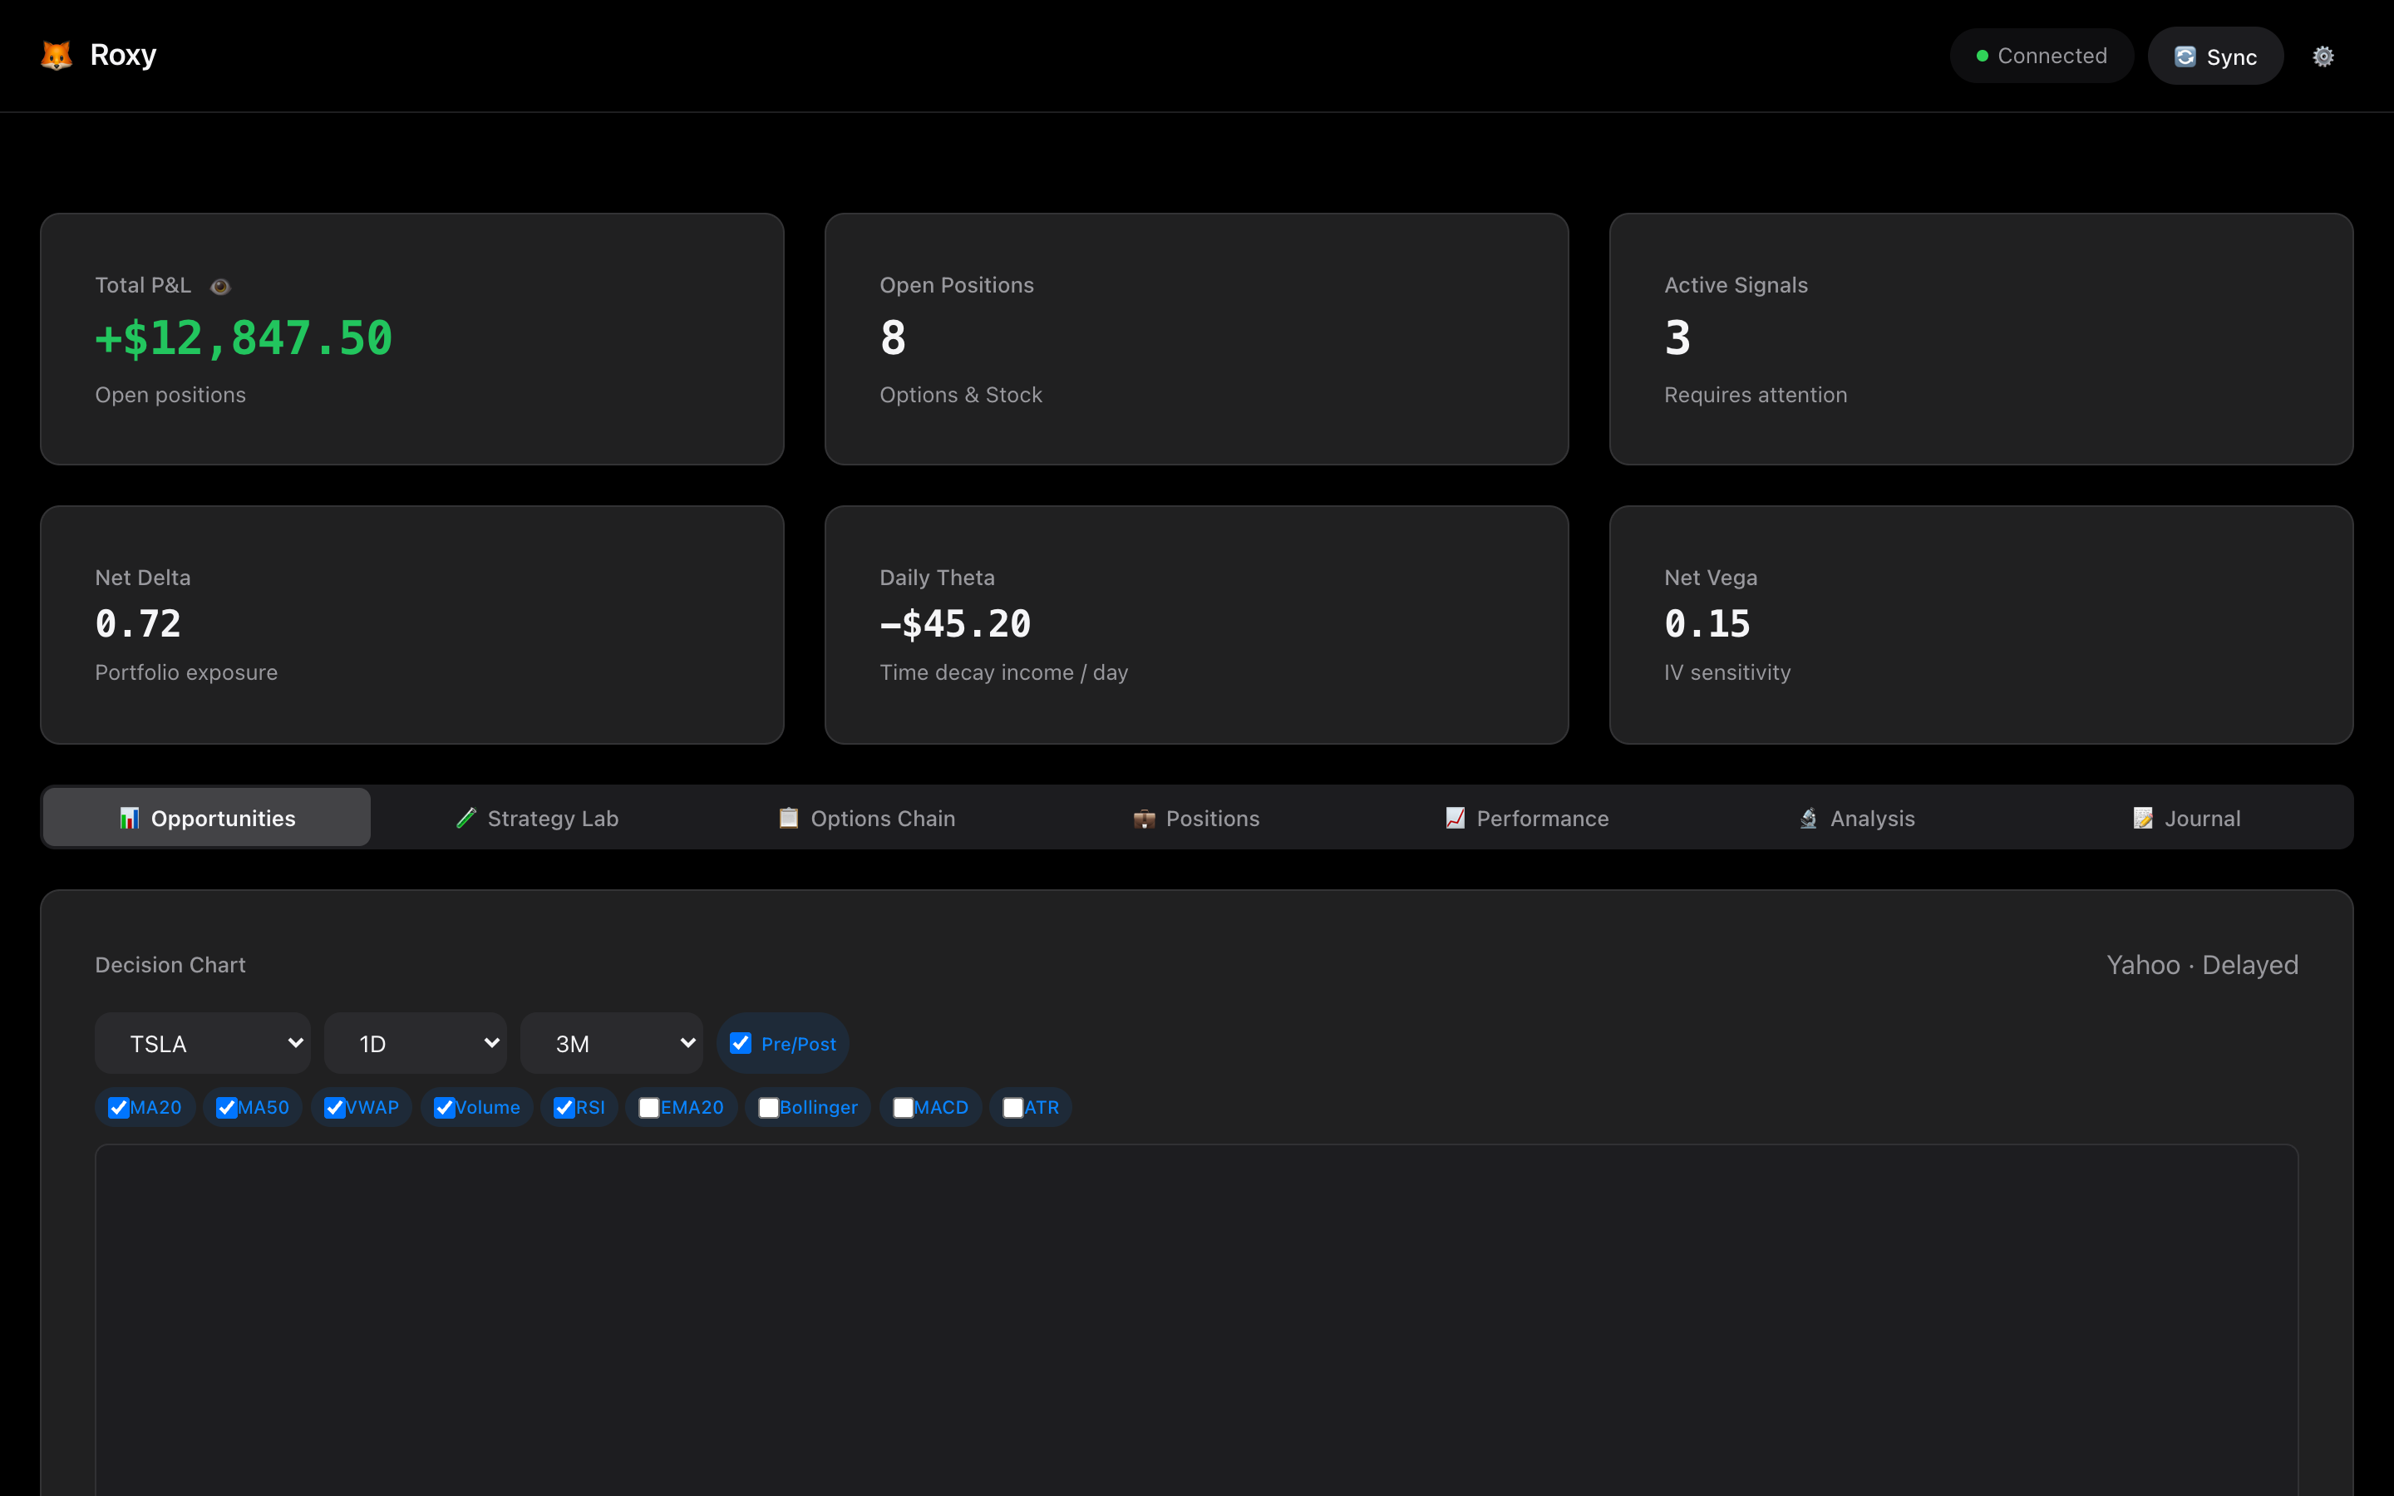Uncheck the MA50 indicator

(x=227, y=1107)
